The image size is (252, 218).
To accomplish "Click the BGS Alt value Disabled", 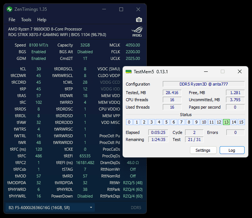I will 85,52.
